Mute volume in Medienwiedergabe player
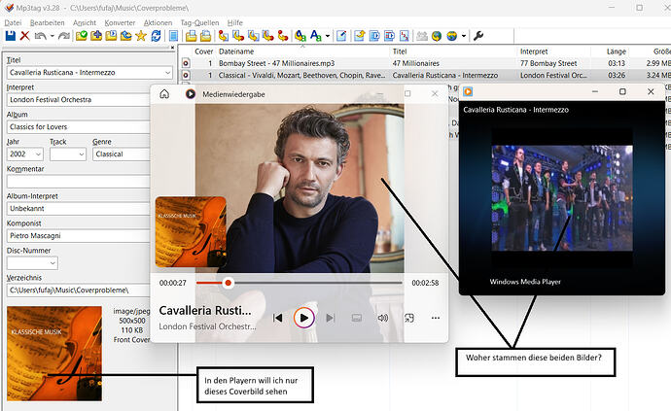 [x=383, y=318]
